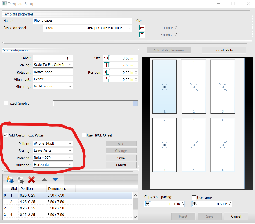Move slot down with blue arrow
255x224 pixels.
55,180
